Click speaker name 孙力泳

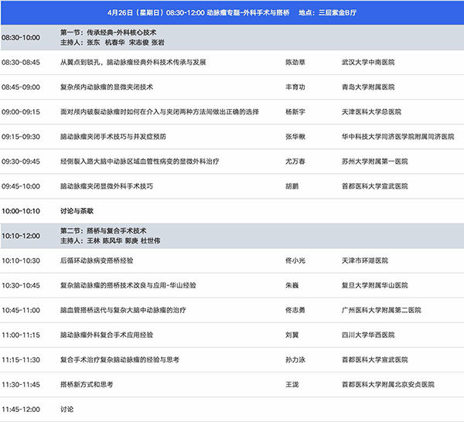[295, 359]
